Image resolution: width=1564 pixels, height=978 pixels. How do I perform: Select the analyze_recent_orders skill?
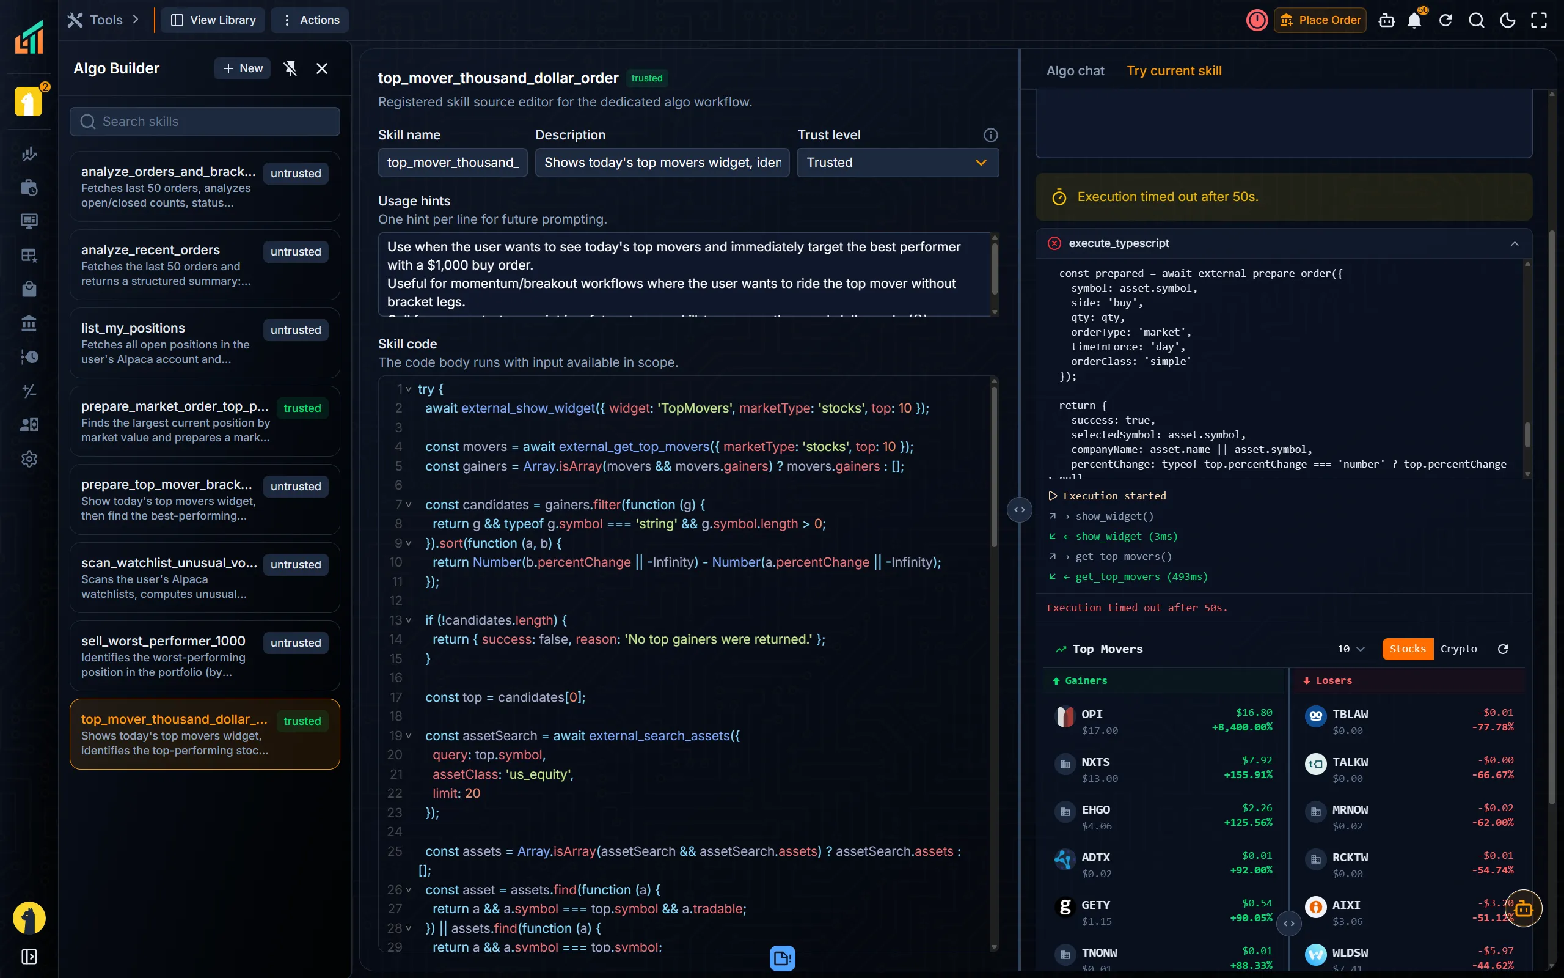tap(205, 265)
